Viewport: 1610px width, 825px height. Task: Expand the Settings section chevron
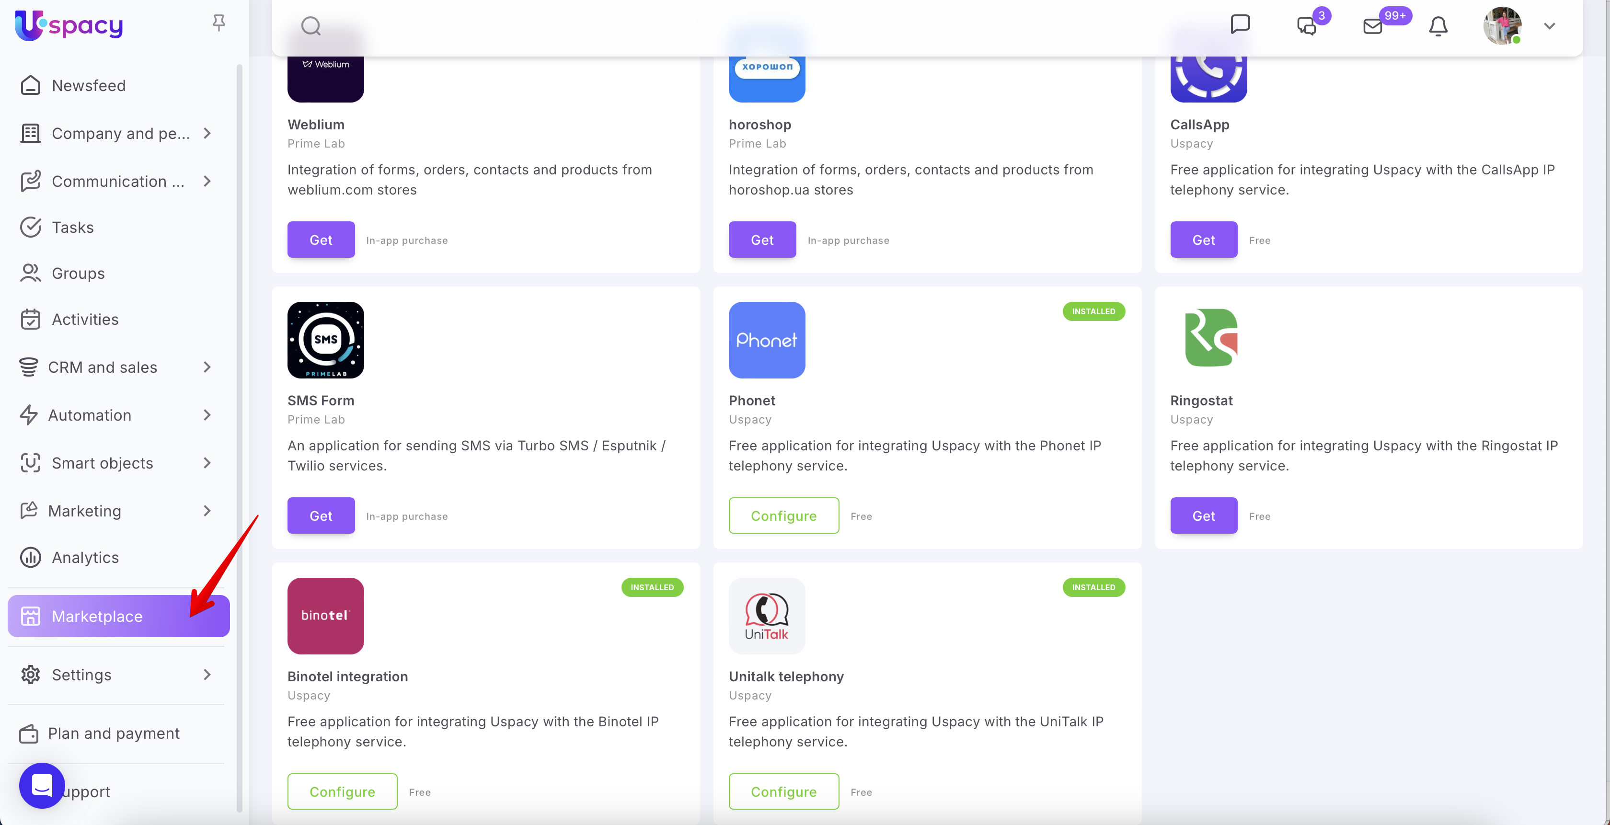click(207, 675)
